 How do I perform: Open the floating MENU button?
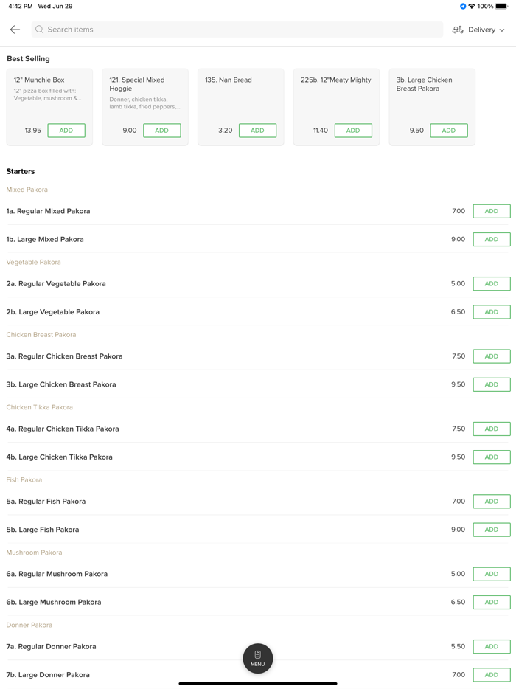(x=258, y=658)
